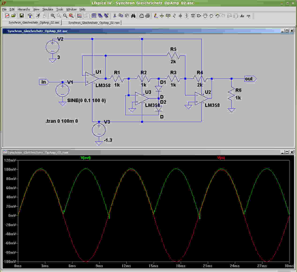
Task: Tile windows horizontally using toolbar icon
Action: (x=94, y=16)
